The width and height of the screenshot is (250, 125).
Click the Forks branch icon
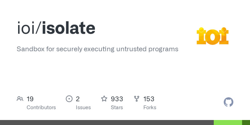[137, 99]
